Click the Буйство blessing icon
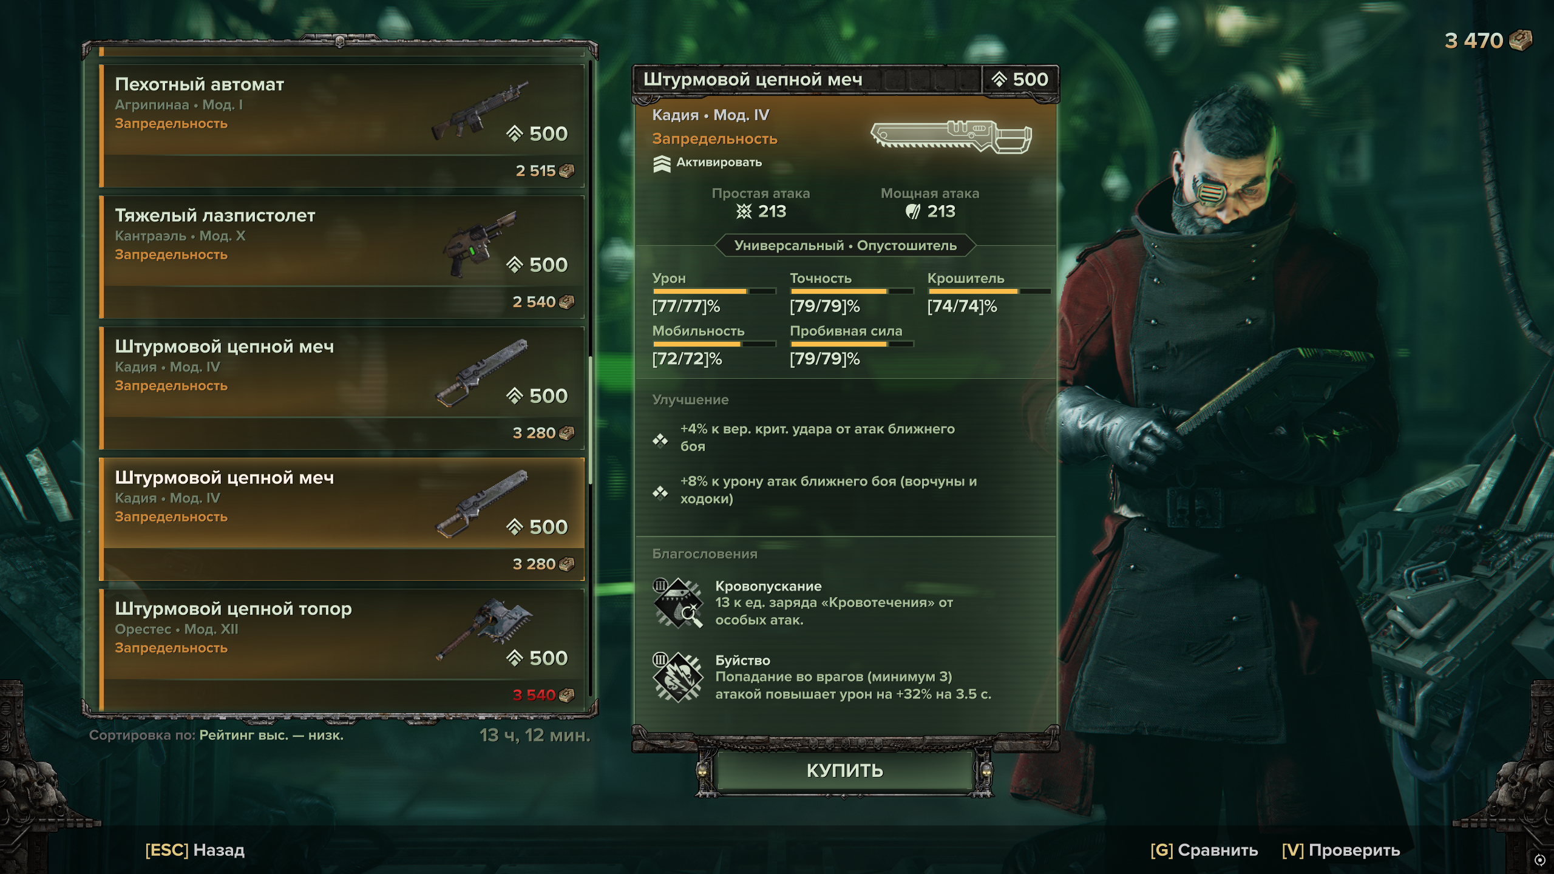 pyautogui.click(x=677, y=677)
